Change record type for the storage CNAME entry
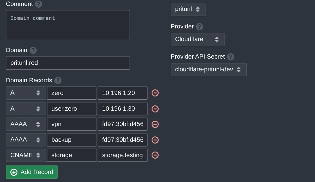 point(26,155)
